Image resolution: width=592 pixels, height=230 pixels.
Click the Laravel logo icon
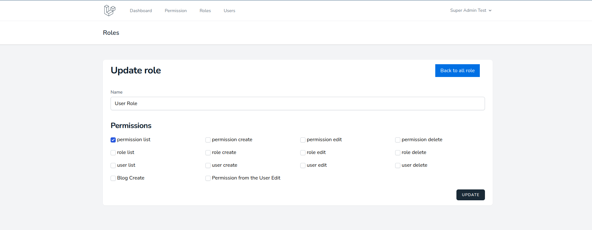pos(110,11)
